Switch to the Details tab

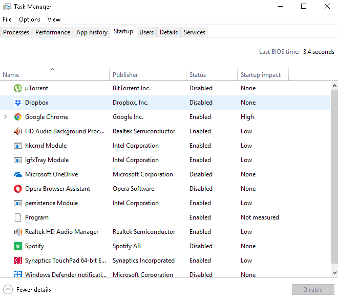[168, 32]
